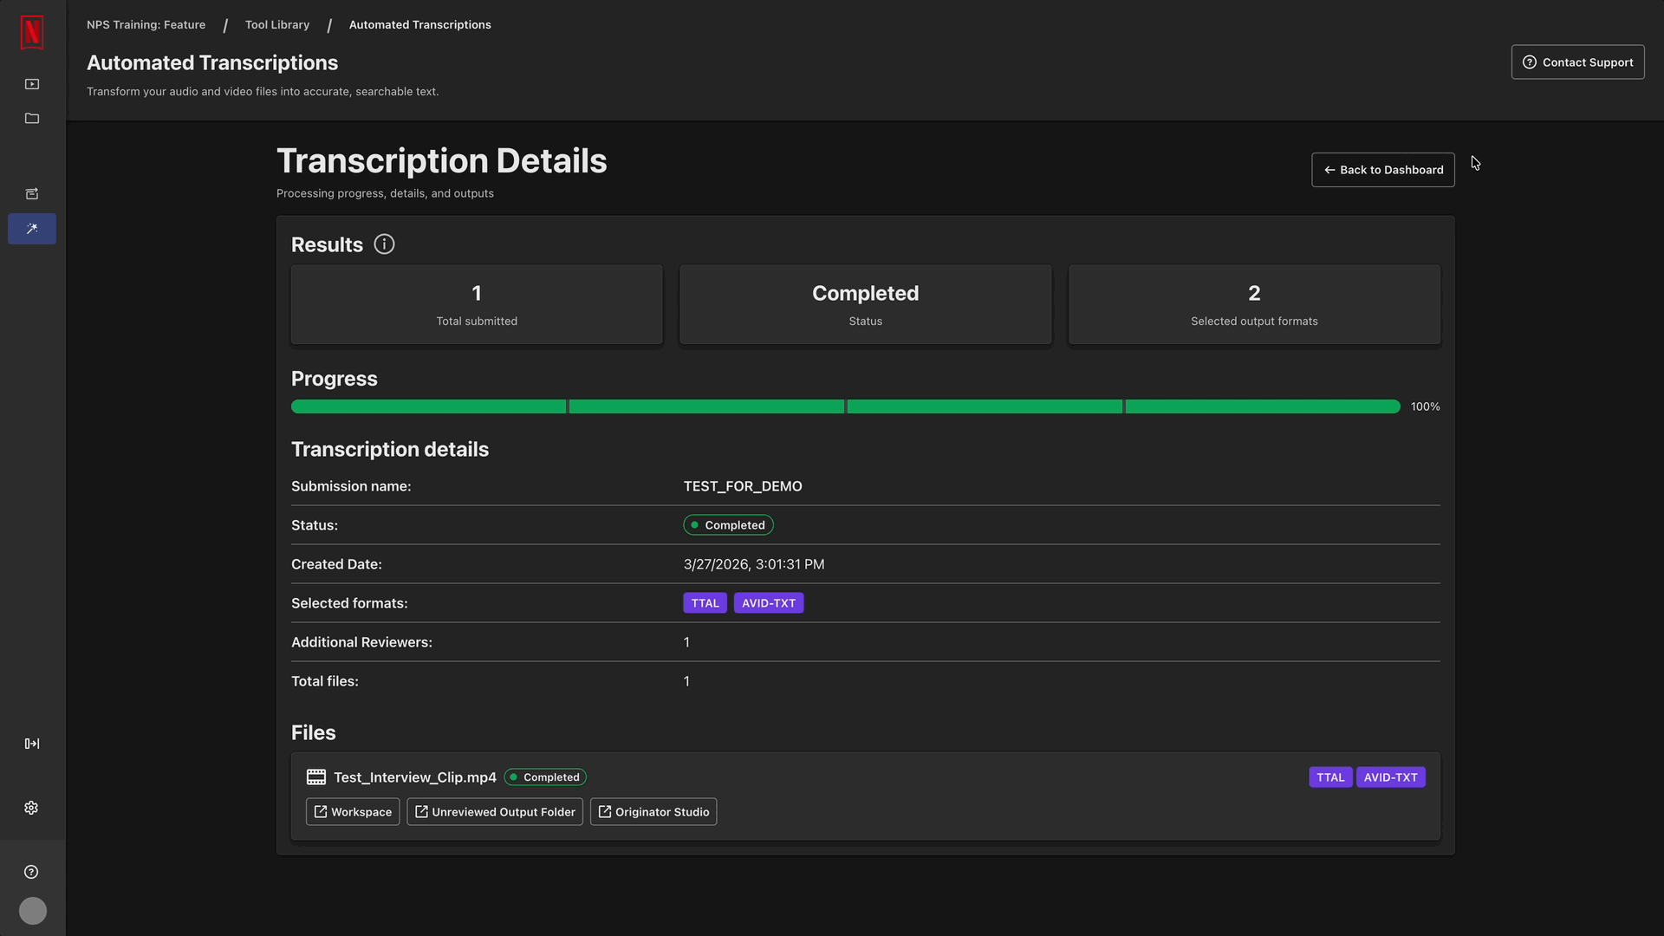The width and height of the screenshot is (1664, 936).
Task: Open the Workspace link button
Action: pyautogui.click(x=353, y=812)
